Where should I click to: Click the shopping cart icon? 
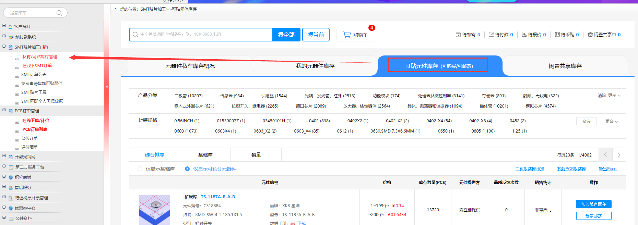pos(347,35)
